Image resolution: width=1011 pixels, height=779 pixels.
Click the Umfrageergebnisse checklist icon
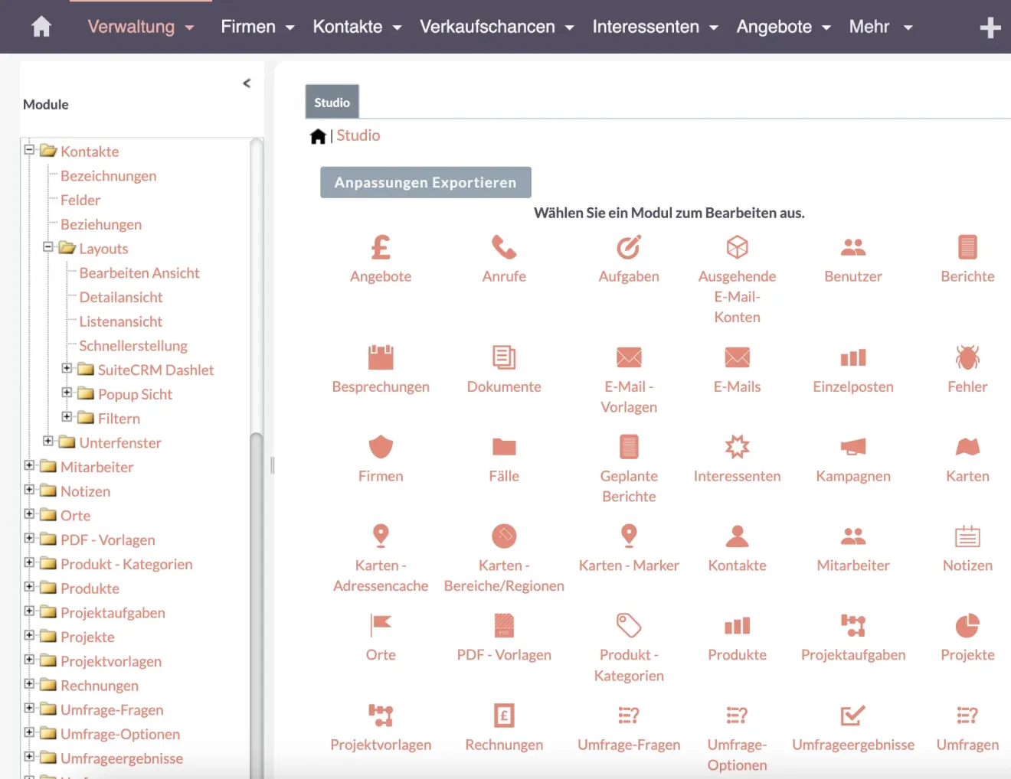point(852,715)
